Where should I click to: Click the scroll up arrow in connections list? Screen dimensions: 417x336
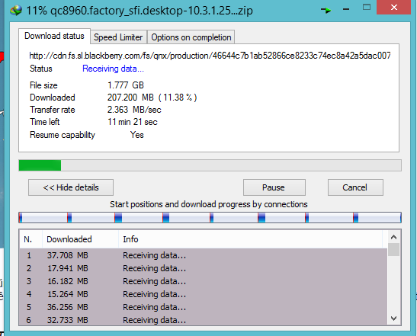pyautogui.click(x=394, y=237)
